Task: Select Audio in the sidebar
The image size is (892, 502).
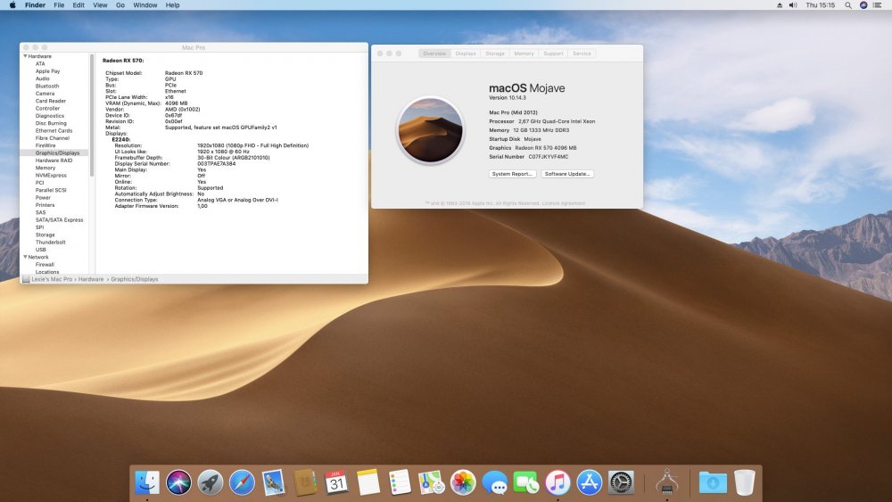Action: pyautogui.click(x=42, y=78)
